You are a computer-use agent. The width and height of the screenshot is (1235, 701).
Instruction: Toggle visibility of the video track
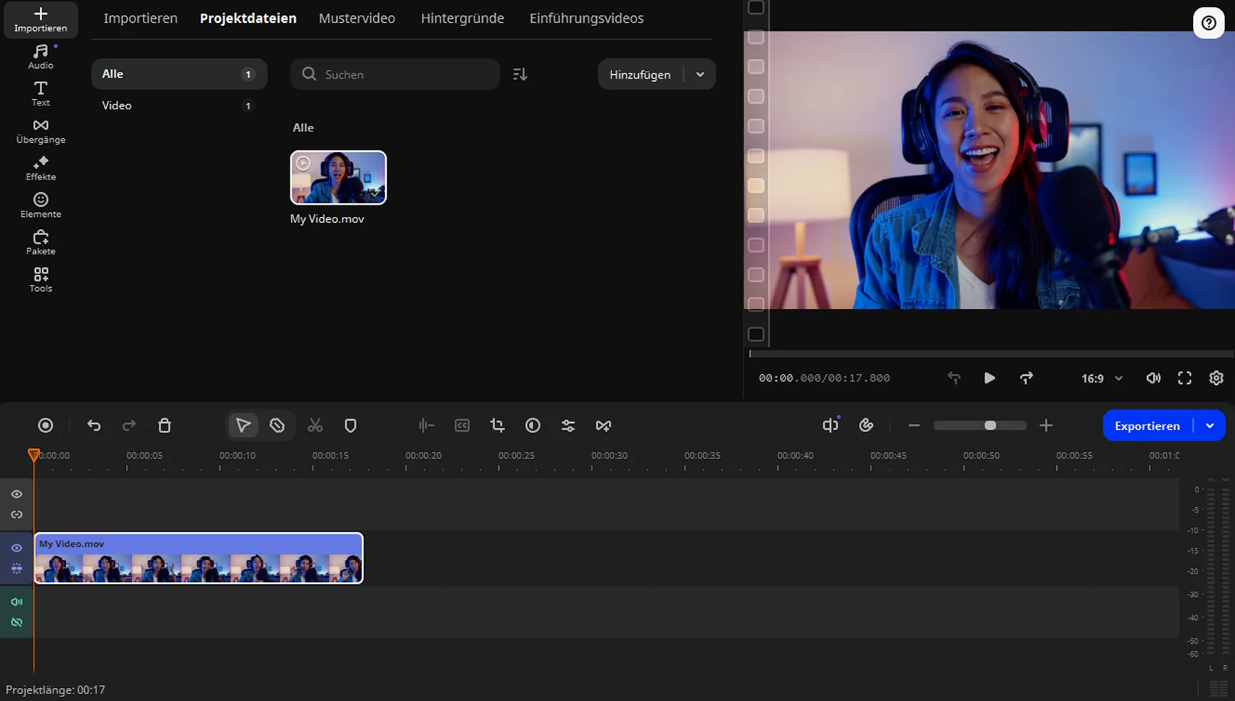tap(17, 548)
